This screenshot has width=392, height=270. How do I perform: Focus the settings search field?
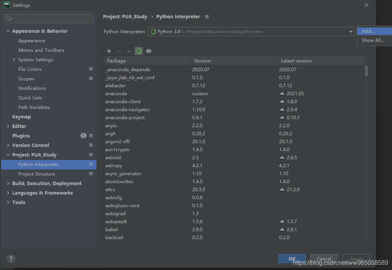pyautogui.click(x=49, y=19)
